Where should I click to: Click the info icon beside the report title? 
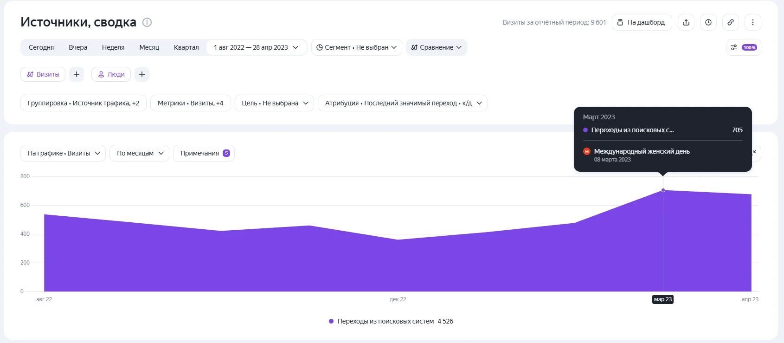pos(147,22)
